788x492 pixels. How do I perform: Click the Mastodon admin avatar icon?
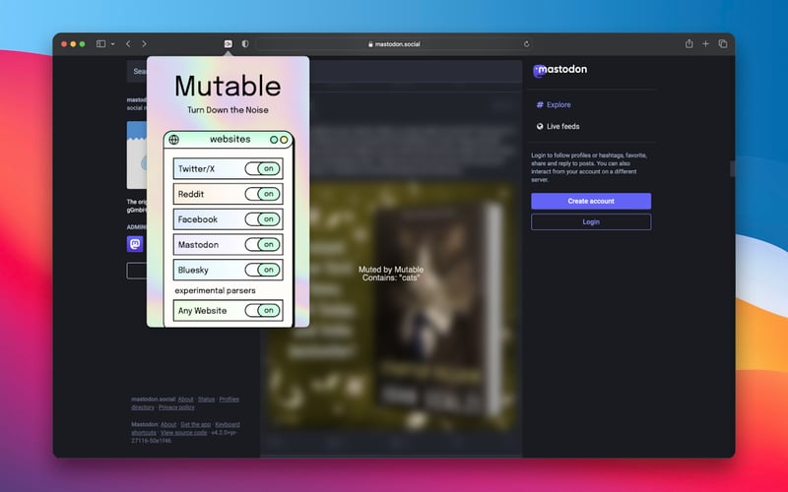(x=135, y=244)
